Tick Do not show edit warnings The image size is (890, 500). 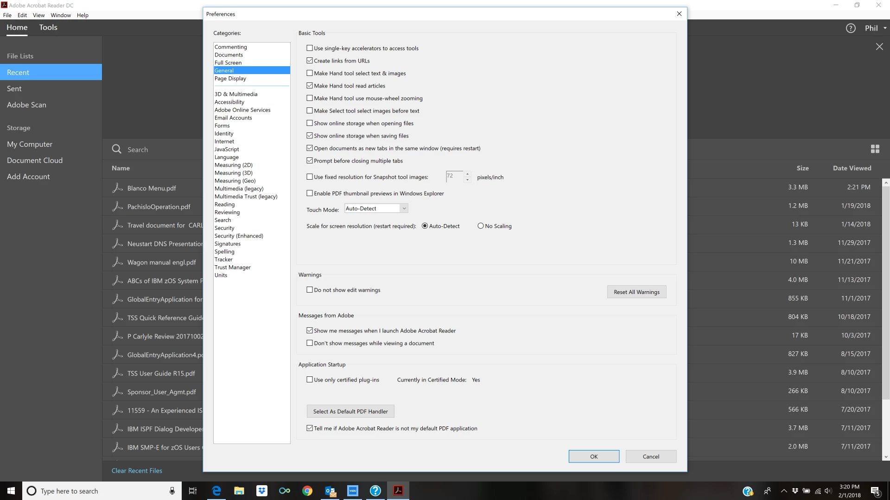click(x=310, y=290)
